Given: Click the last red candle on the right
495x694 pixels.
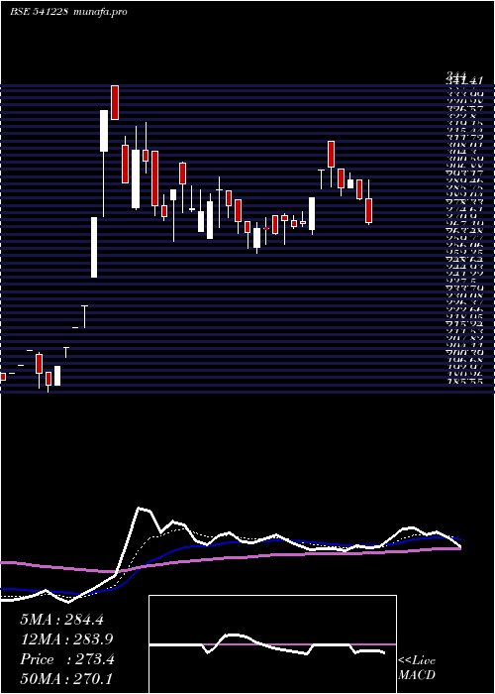Looking at the screenshot, I should point(368,210).
